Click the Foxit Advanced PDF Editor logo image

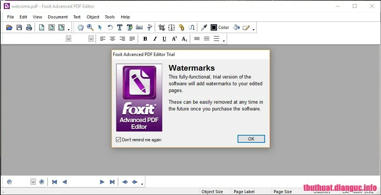pyautogui.click(x=139, y=98)
